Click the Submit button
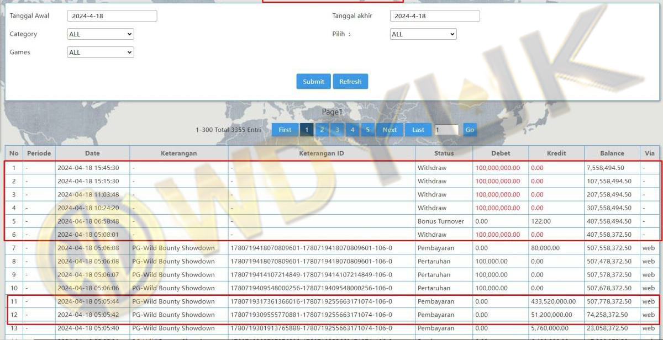Screen dimensions: 663x340 (313, 82)
